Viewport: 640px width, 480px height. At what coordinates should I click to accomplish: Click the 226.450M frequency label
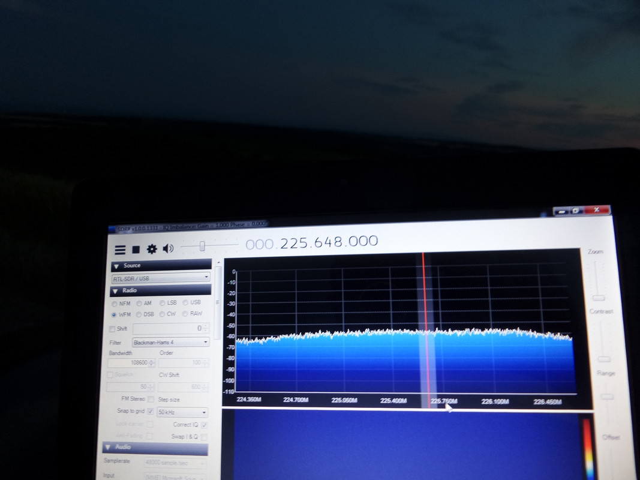point(548,402)
